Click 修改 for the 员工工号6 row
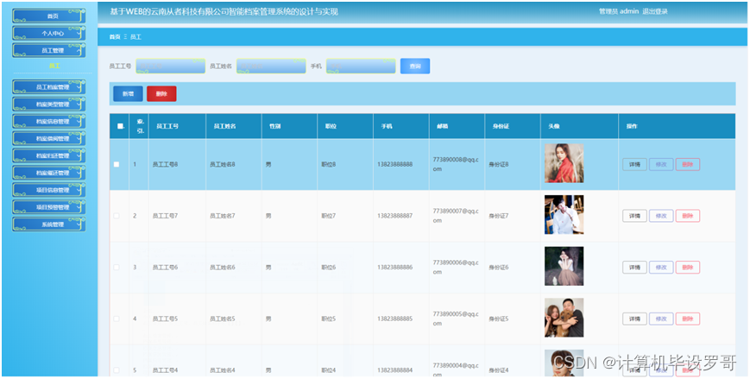This screenshot has height=379, width=750. [661, 267]
